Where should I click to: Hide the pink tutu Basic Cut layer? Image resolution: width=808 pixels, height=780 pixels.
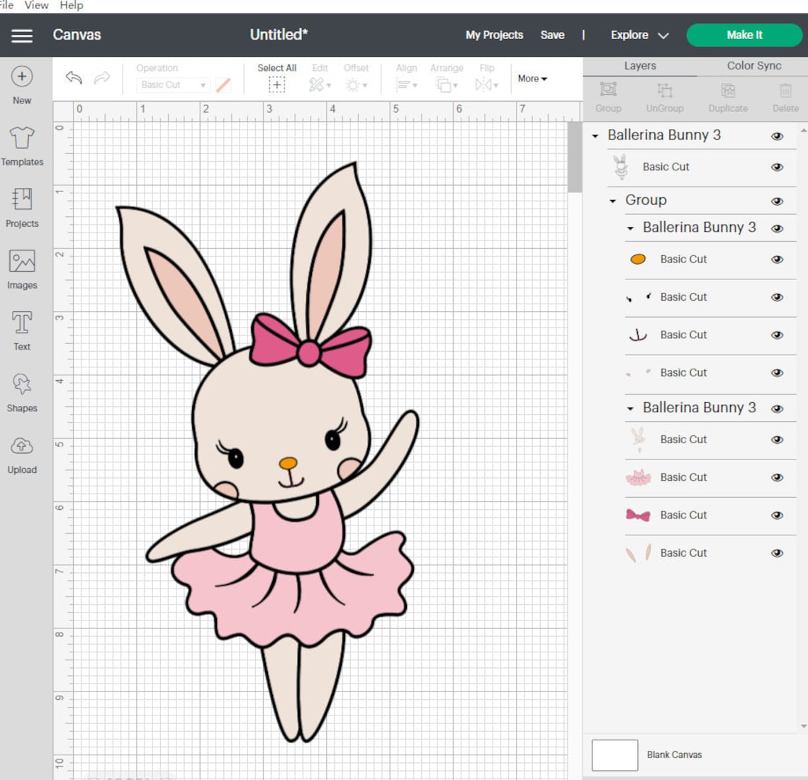[x=777, y=477]
